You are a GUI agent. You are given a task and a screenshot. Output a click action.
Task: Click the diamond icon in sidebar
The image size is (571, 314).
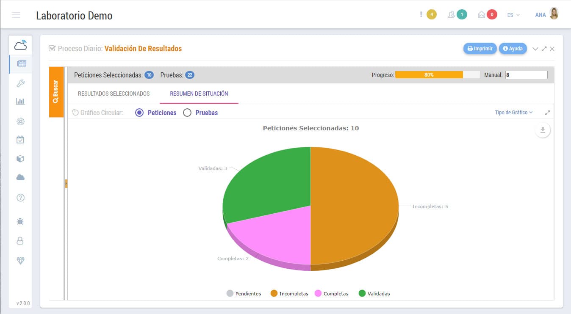pyautogui.click(x=20, y=261)
